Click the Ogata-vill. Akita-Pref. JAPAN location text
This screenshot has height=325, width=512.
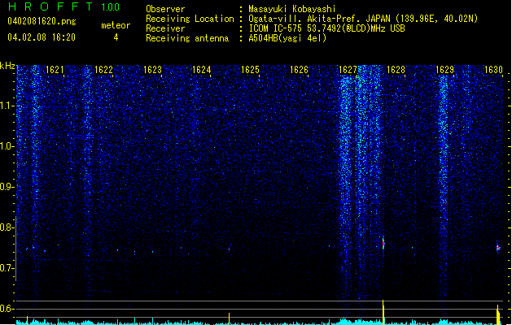[363, 19]
